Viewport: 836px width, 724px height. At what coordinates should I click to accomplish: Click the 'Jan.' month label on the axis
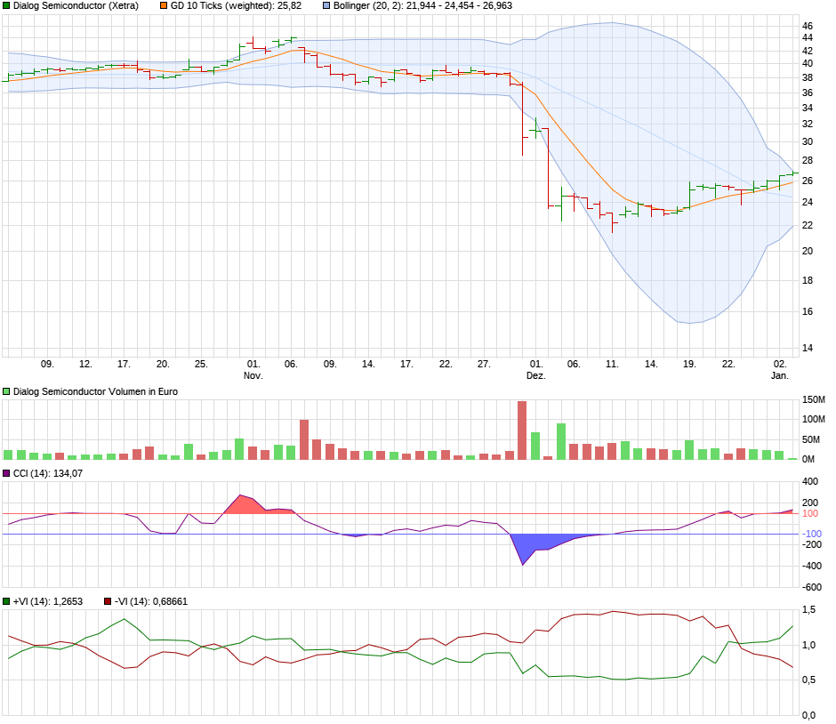click(x=779, y=376)
